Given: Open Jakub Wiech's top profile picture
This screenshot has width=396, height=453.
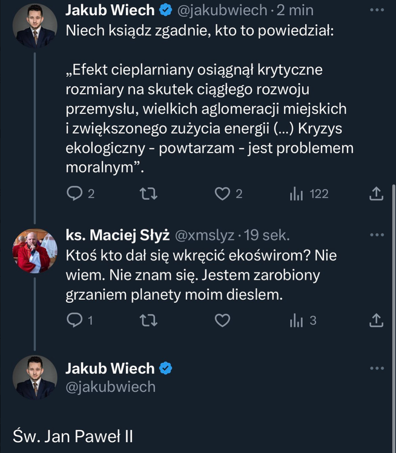Looking at the screenshot, I should pos(35,27).
